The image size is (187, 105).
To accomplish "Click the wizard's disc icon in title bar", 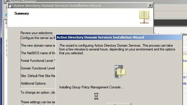I will [x=11, y=6].
